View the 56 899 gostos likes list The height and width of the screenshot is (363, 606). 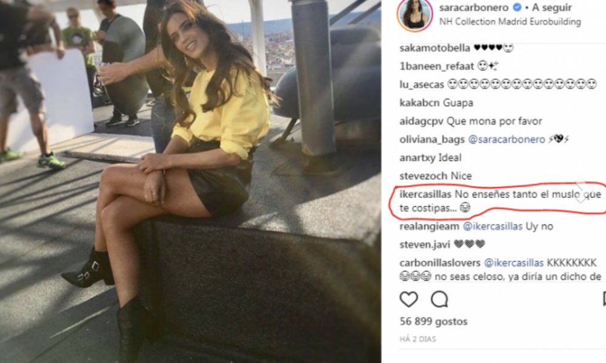[433, 321]
